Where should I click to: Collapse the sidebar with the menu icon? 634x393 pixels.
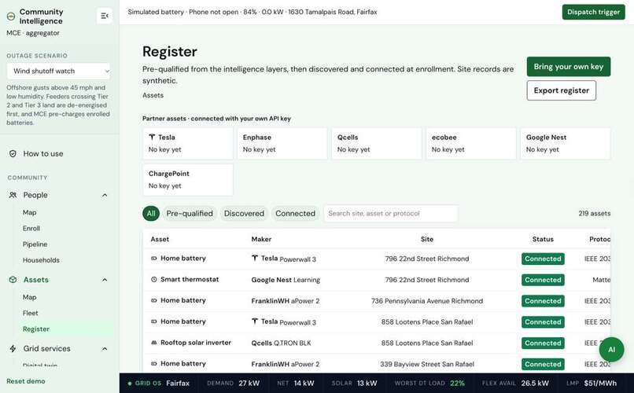point(105,16)
